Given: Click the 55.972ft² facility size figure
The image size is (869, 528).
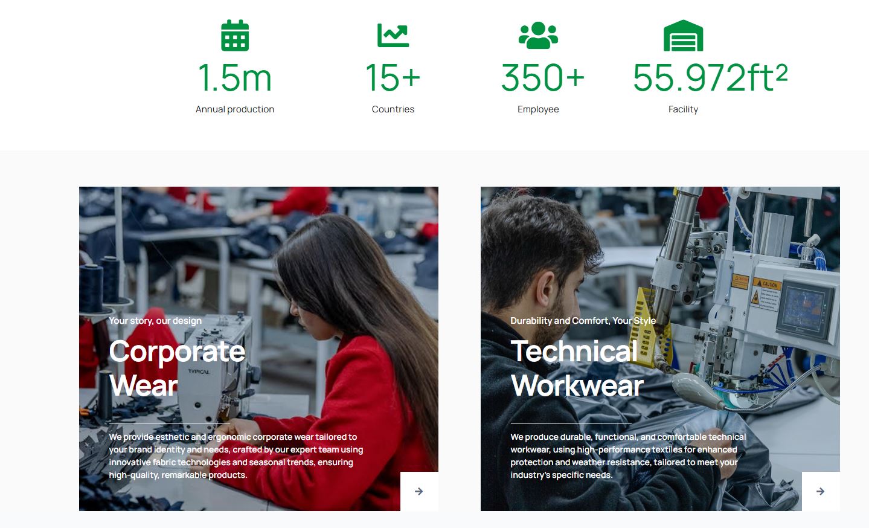Looking at the screenshot, I should coord(710,79).
